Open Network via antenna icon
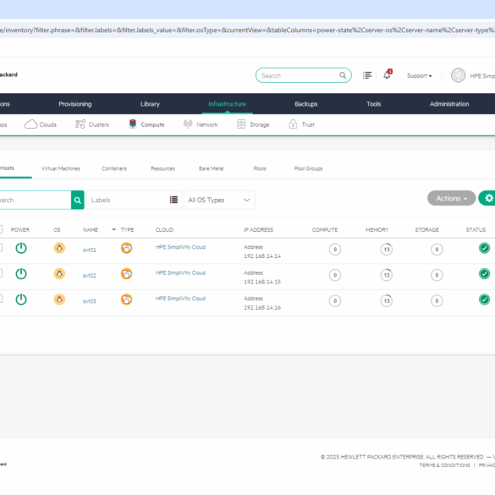Viewport: 495px width, 495px height. [x=188, y=124]
